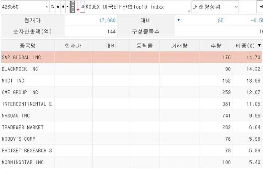Select the MORNINGSTAR INC row

(x=131, y=162)
